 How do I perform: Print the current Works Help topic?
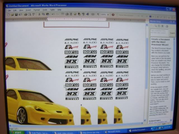pyautogui.click(x=167, y=26)
